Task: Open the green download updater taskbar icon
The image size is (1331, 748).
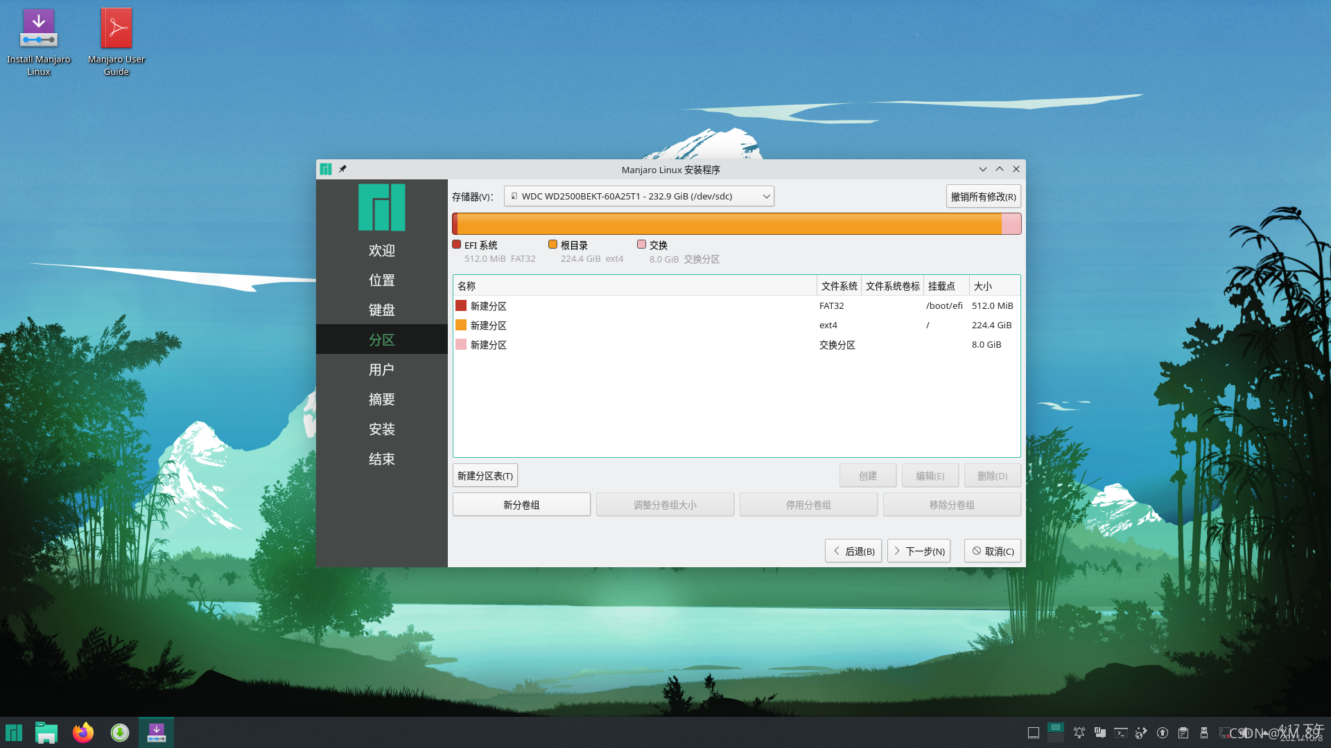Action: [x=120, y=732]
